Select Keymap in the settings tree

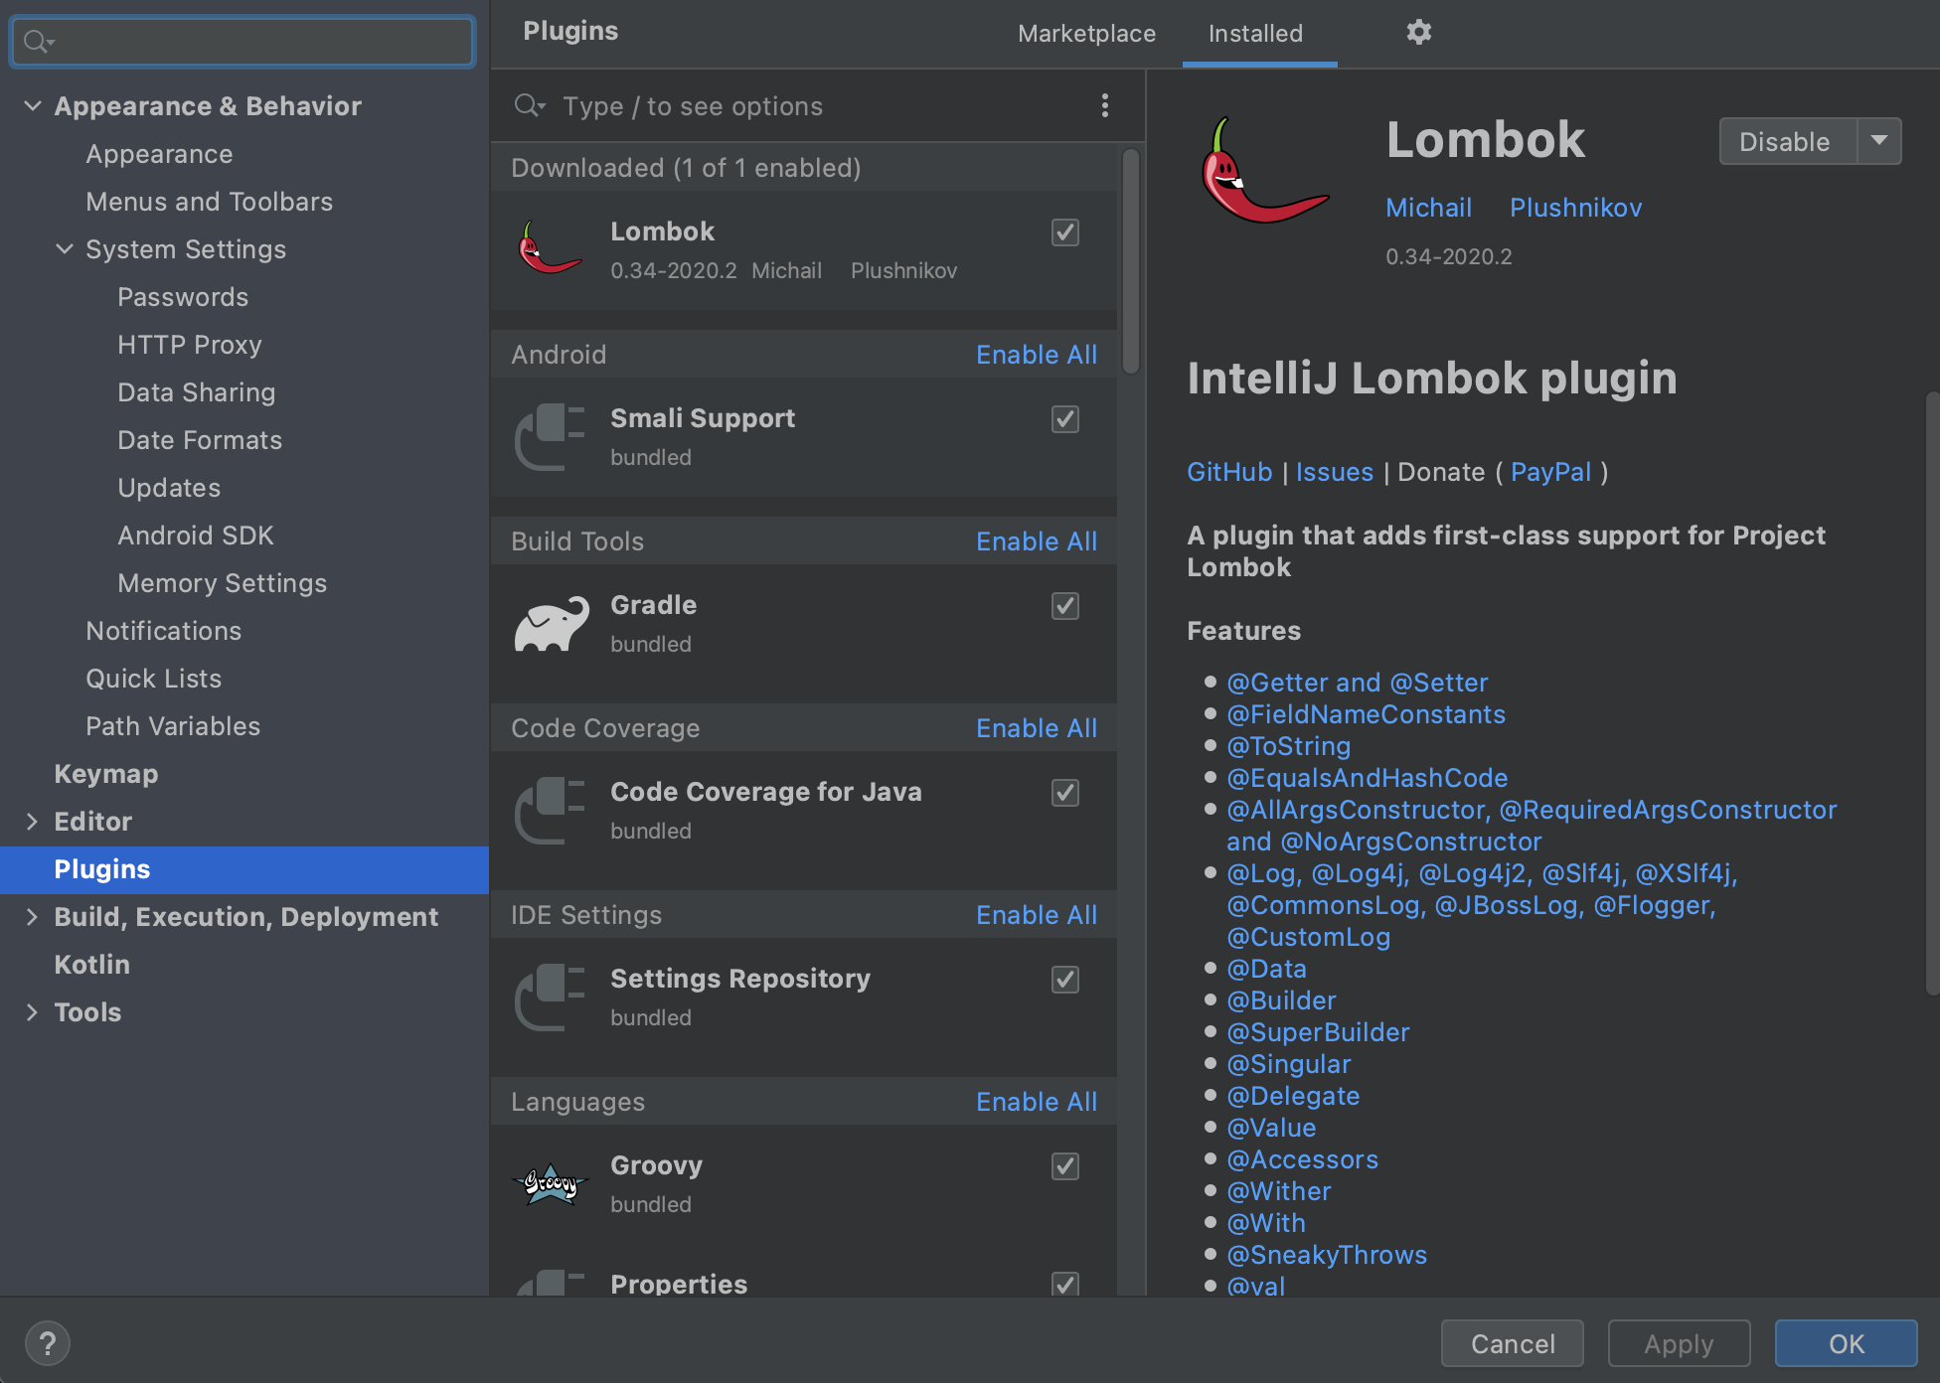pyautogui.click(x=106, y=774)
